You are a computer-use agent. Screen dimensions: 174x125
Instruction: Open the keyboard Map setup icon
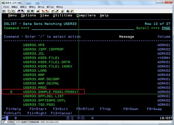pos(38,11)
